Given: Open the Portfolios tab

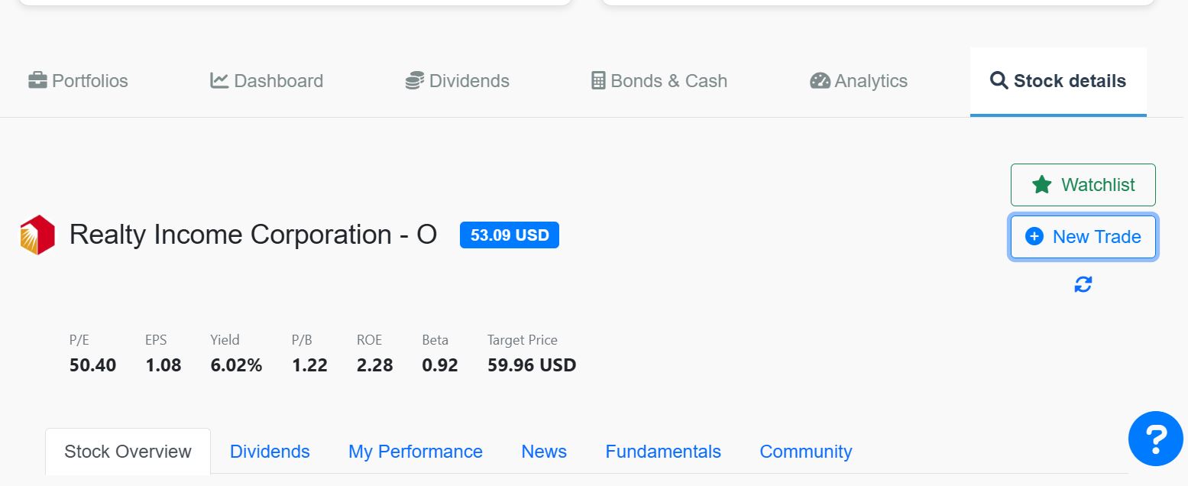Looking at the screenshot, I should (x=78, y=81).
